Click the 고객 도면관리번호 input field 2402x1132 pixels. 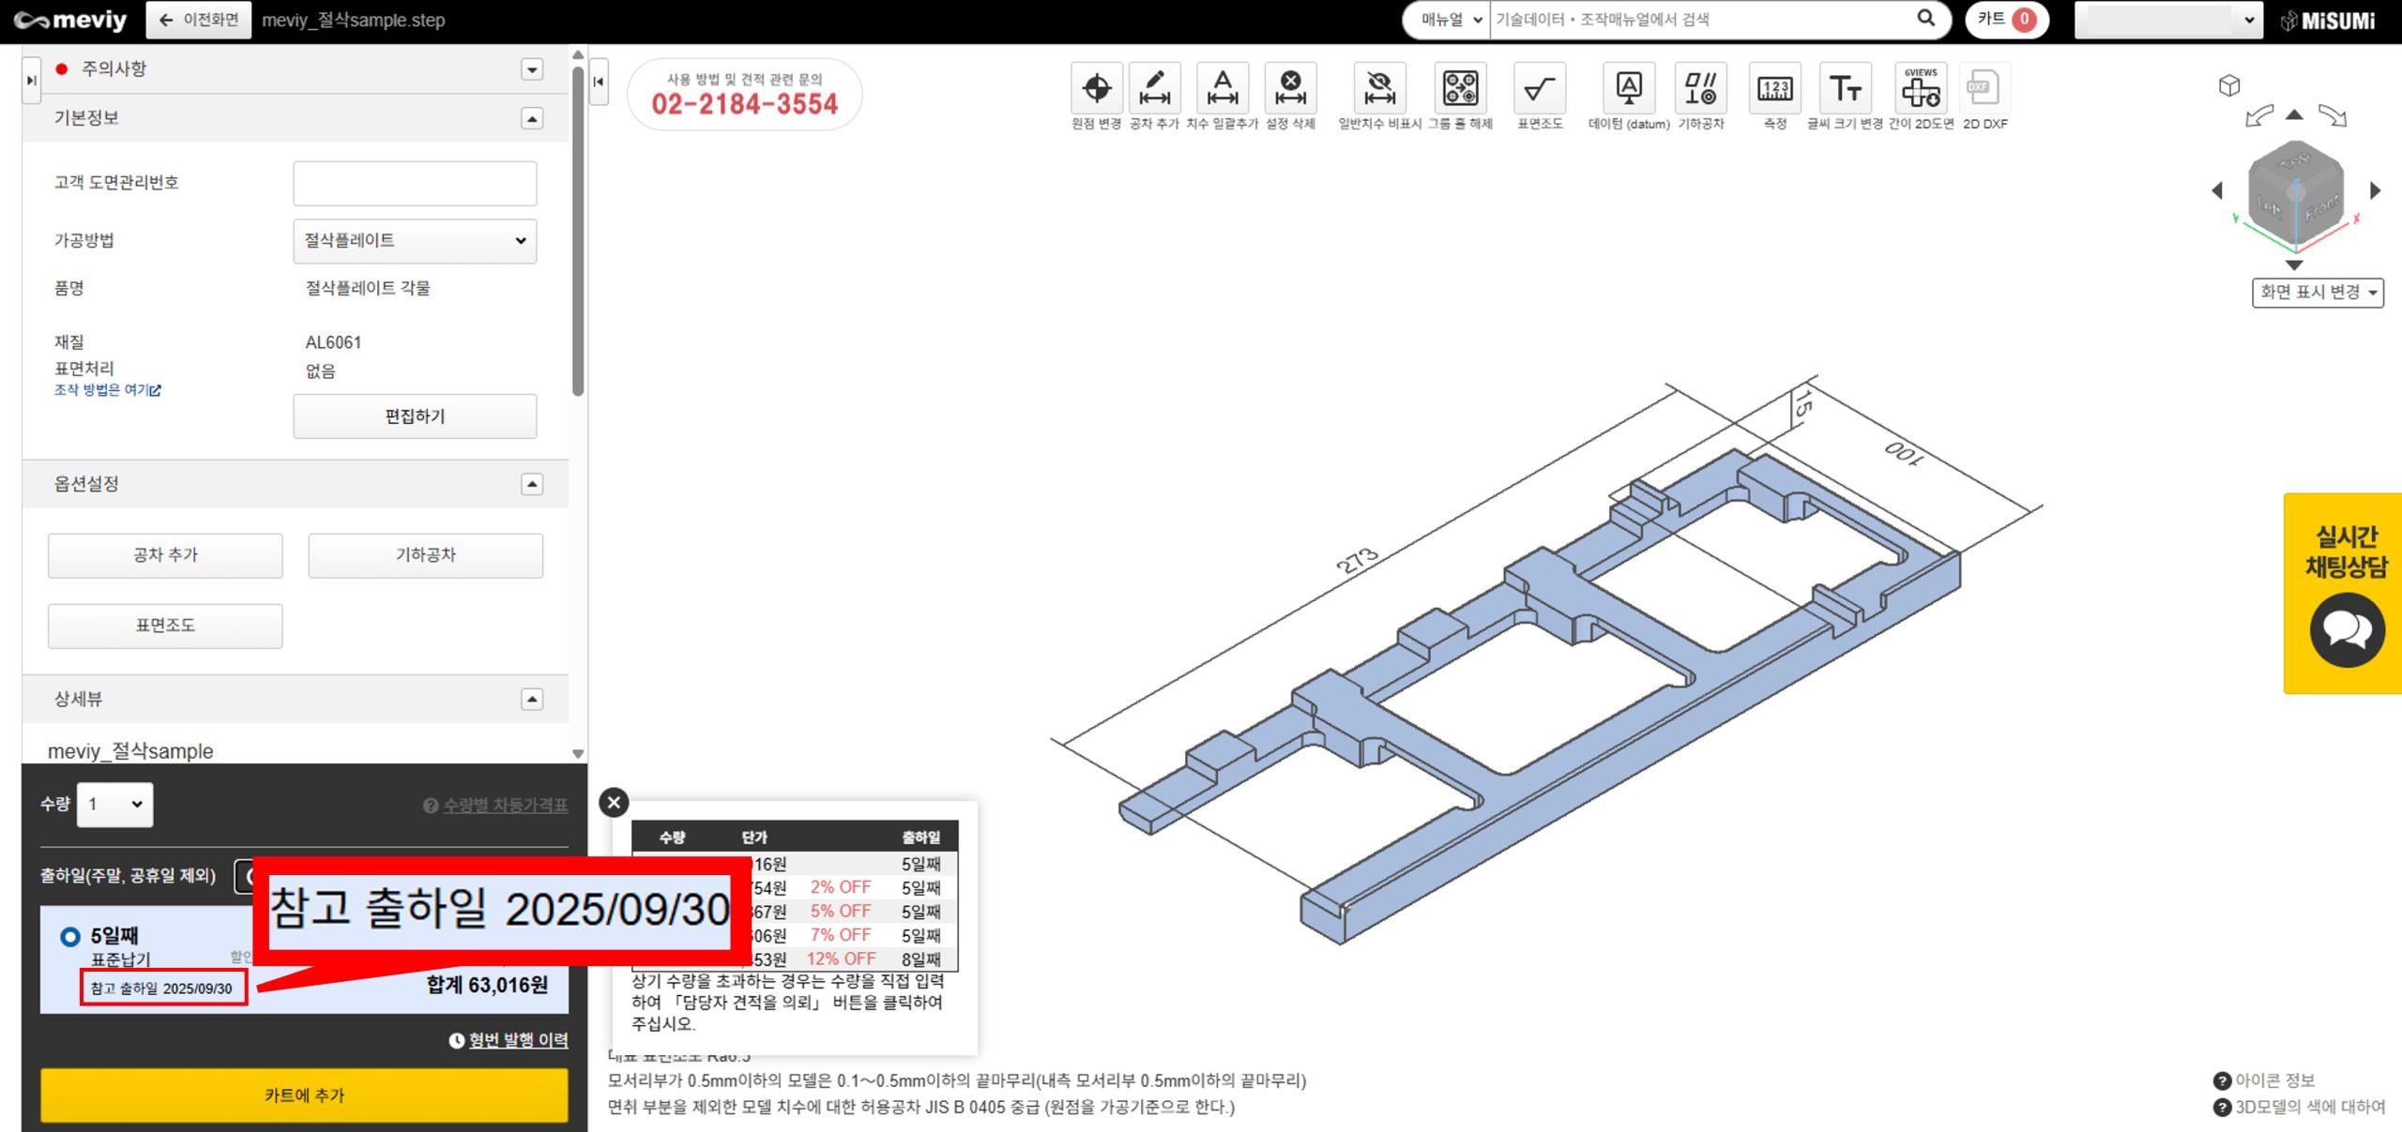415,183
